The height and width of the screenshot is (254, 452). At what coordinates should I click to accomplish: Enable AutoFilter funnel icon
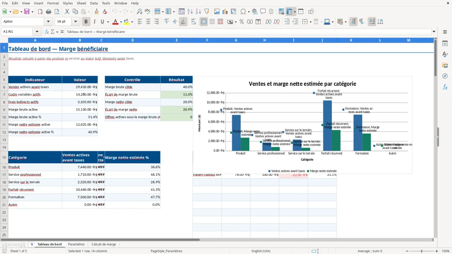click(207, 12)
